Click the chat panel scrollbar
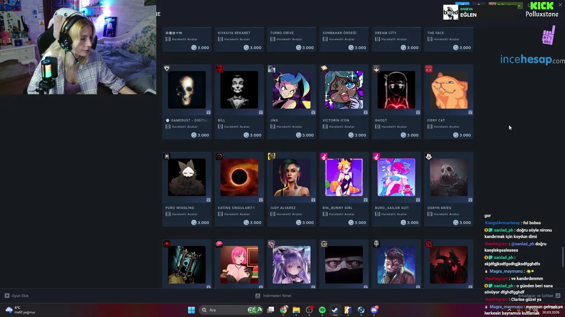 pyautogui.click(x=562, y=258)
